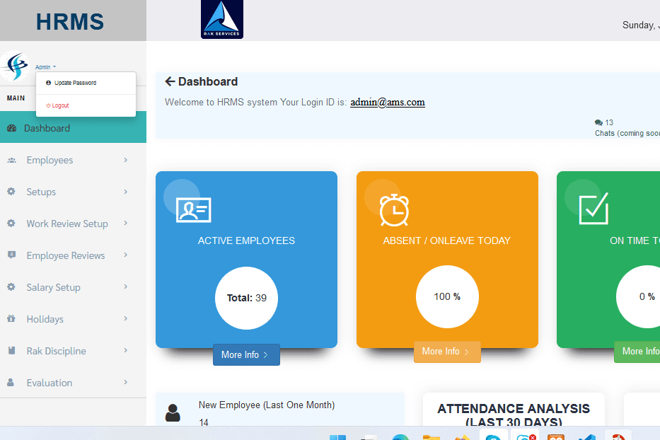Click the 100% circle on Absent/Onleave card
Screen dimensions: 660x440
tap(447, 296)
